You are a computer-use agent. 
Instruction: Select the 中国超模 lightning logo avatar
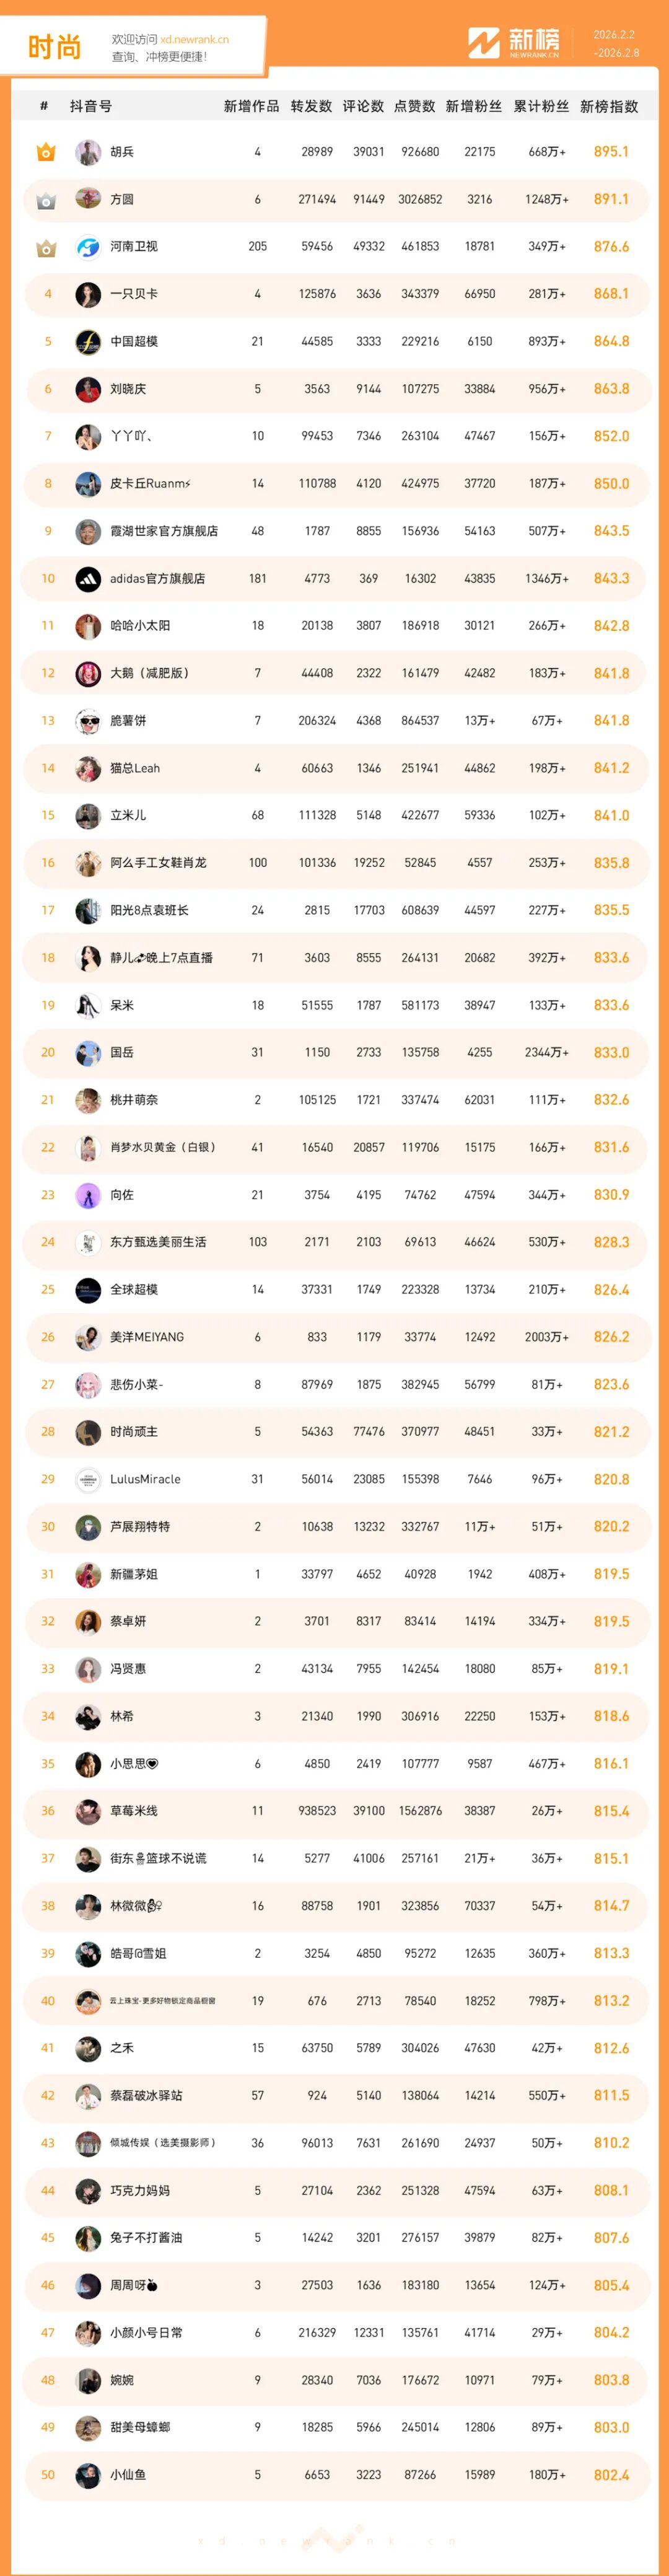[88, 342]
